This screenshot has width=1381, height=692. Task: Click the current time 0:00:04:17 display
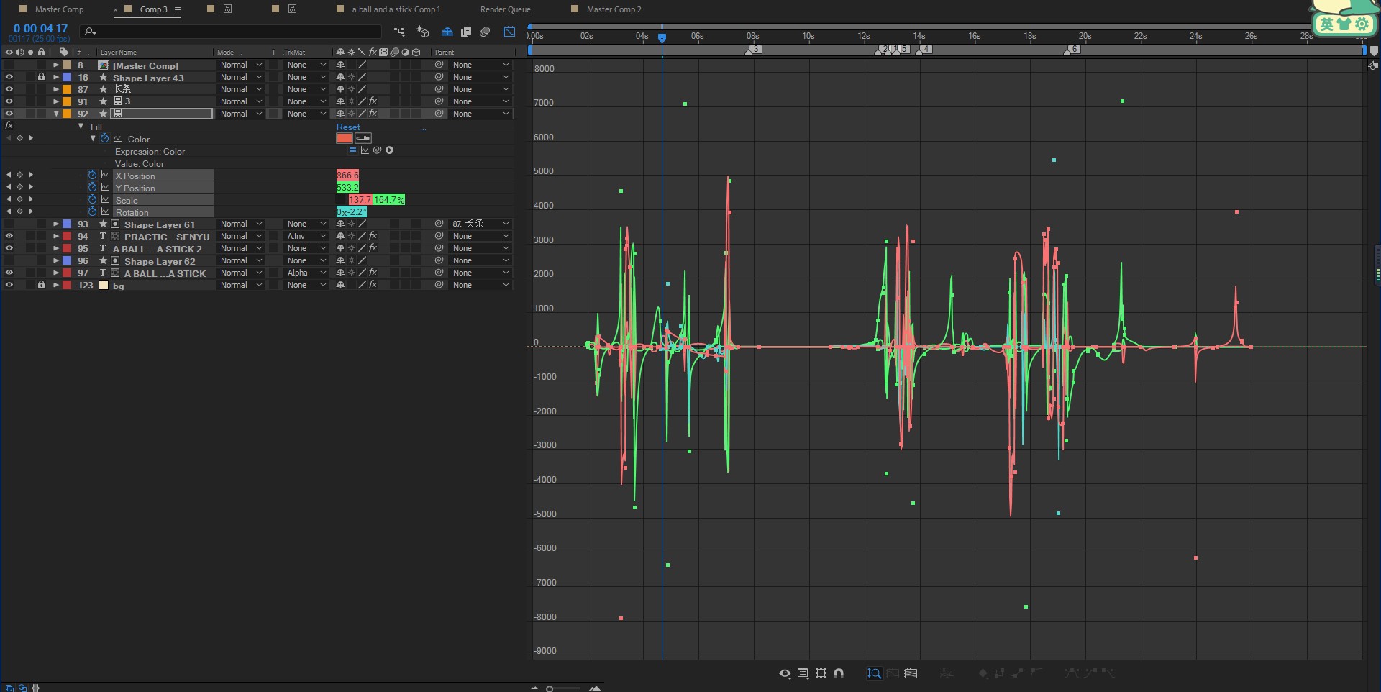pos(40,29)
